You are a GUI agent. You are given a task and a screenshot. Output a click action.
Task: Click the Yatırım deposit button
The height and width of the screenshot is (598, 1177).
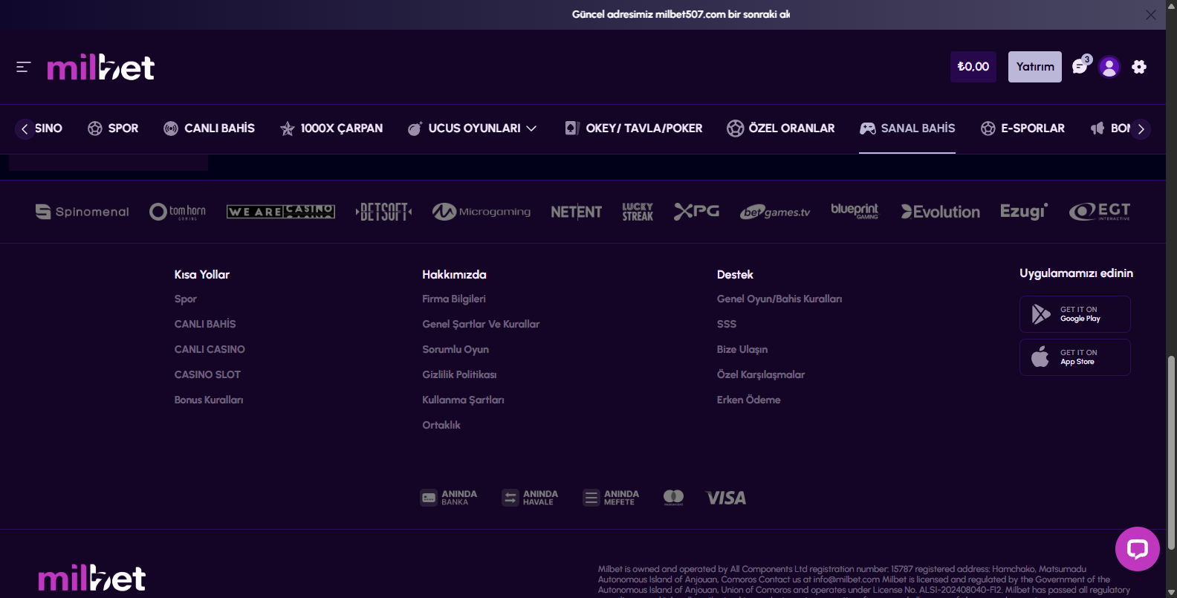[x=1035, y=67]
